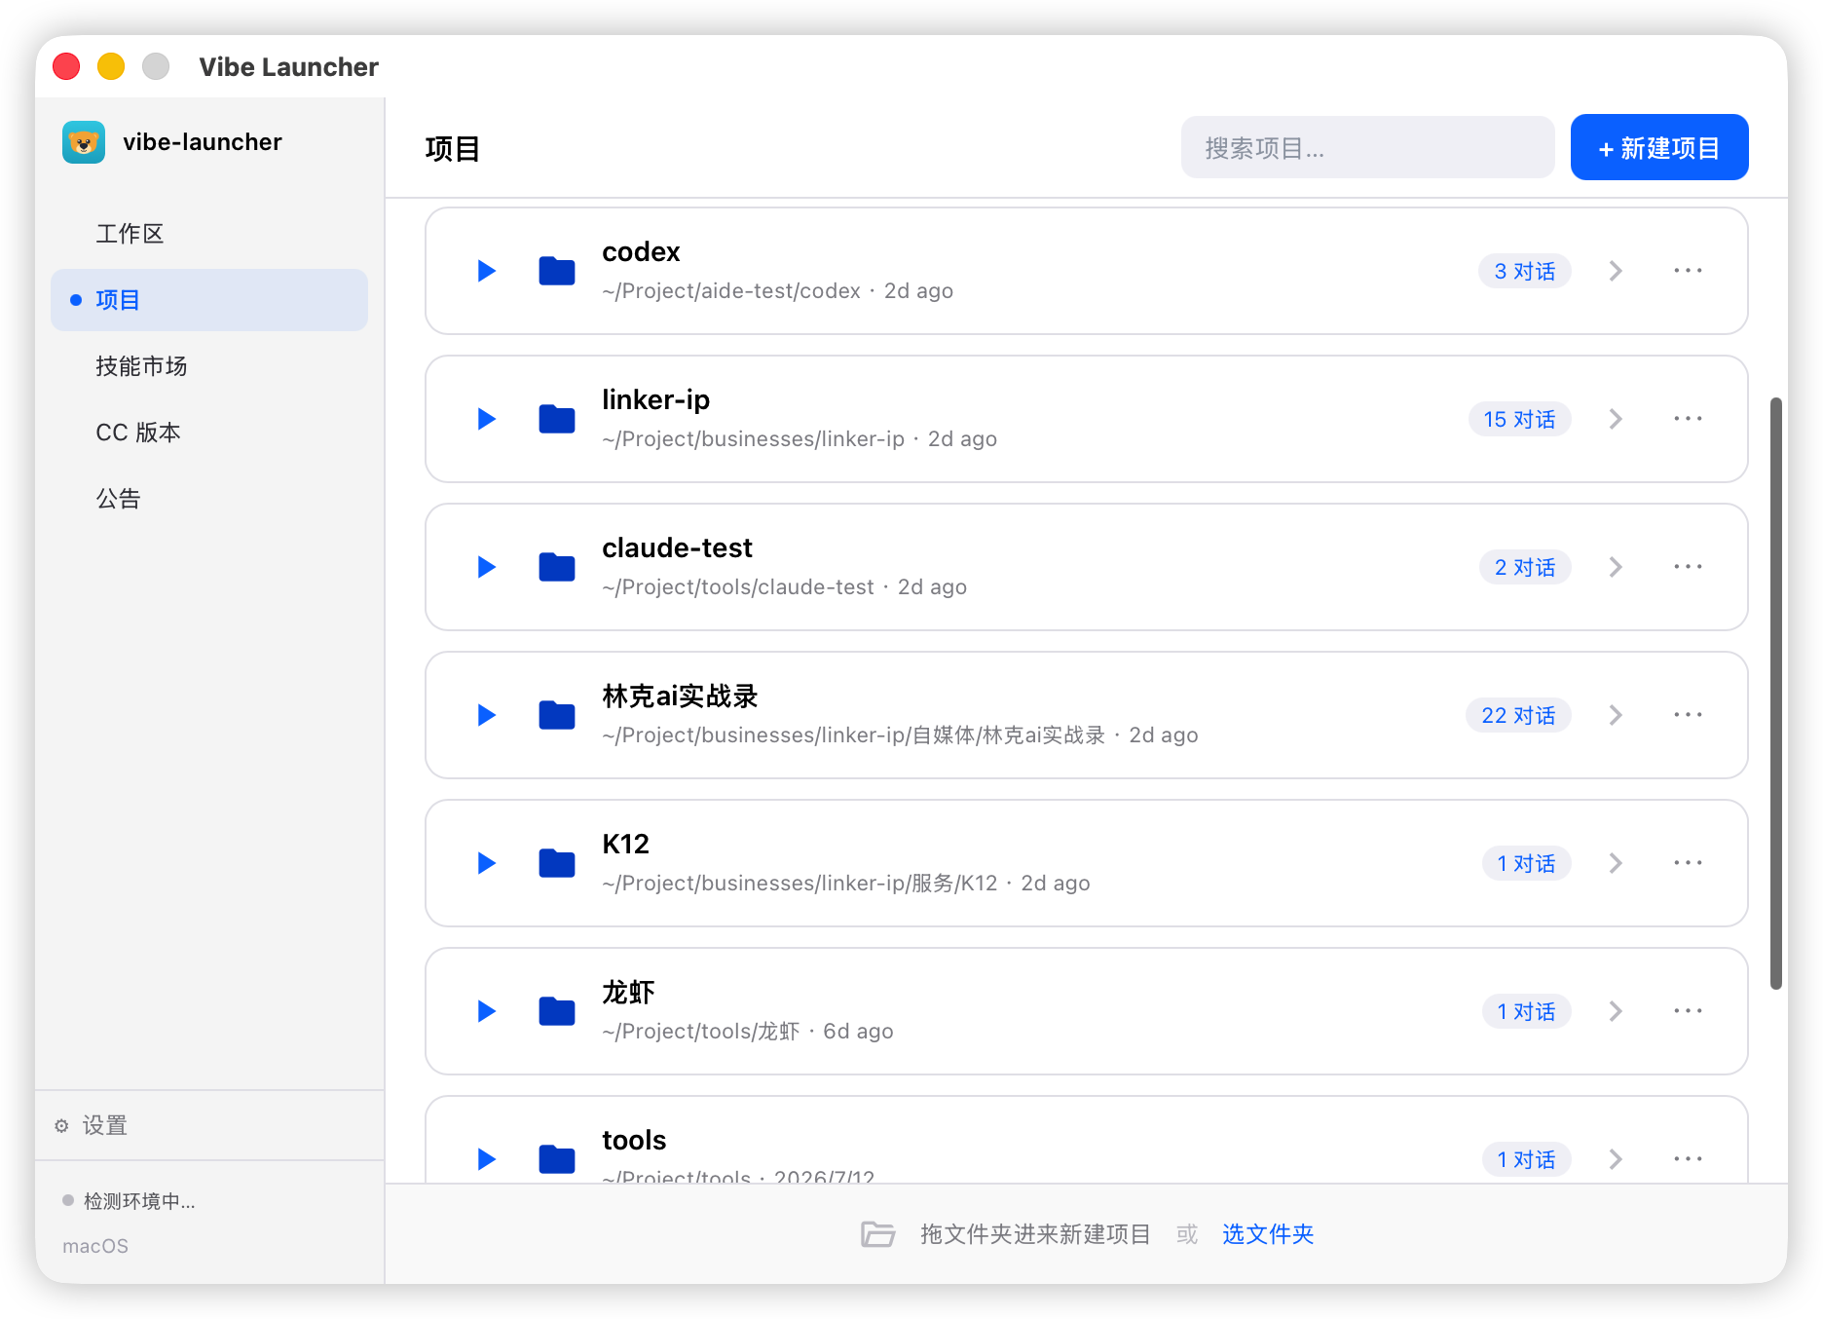The height and width of the screenshot is (1319, 1823).
Task: Open more options for claude-test
Action: click(x=1688, y=567)
